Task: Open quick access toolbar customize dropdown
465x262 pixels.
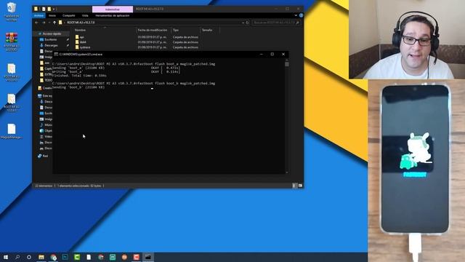Action: point(54,9)
